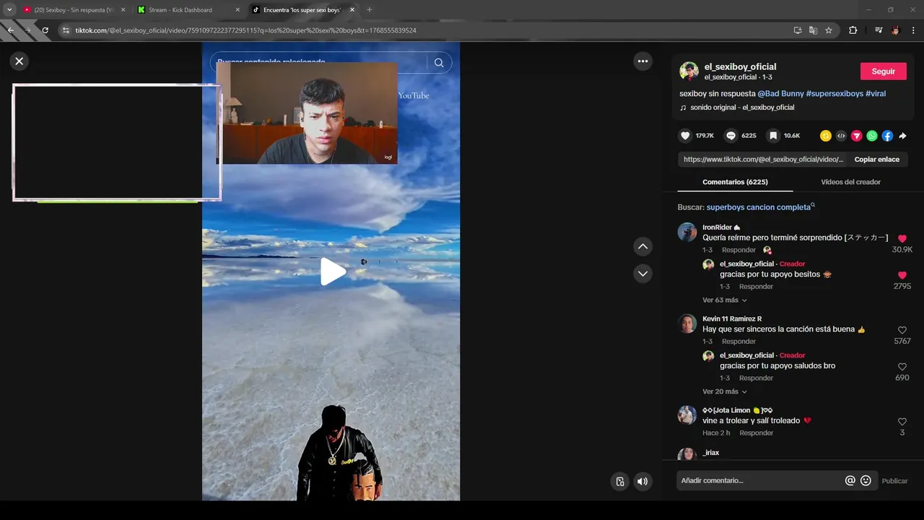924x520 pixels.
Task: Click the TikTok URL address bar
Action: (426, 30)
